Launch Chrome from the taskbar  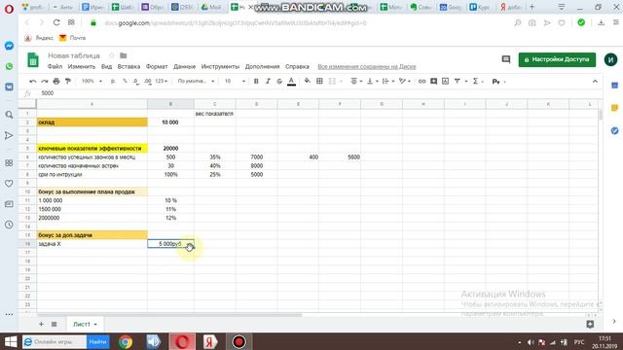point(126,341)
